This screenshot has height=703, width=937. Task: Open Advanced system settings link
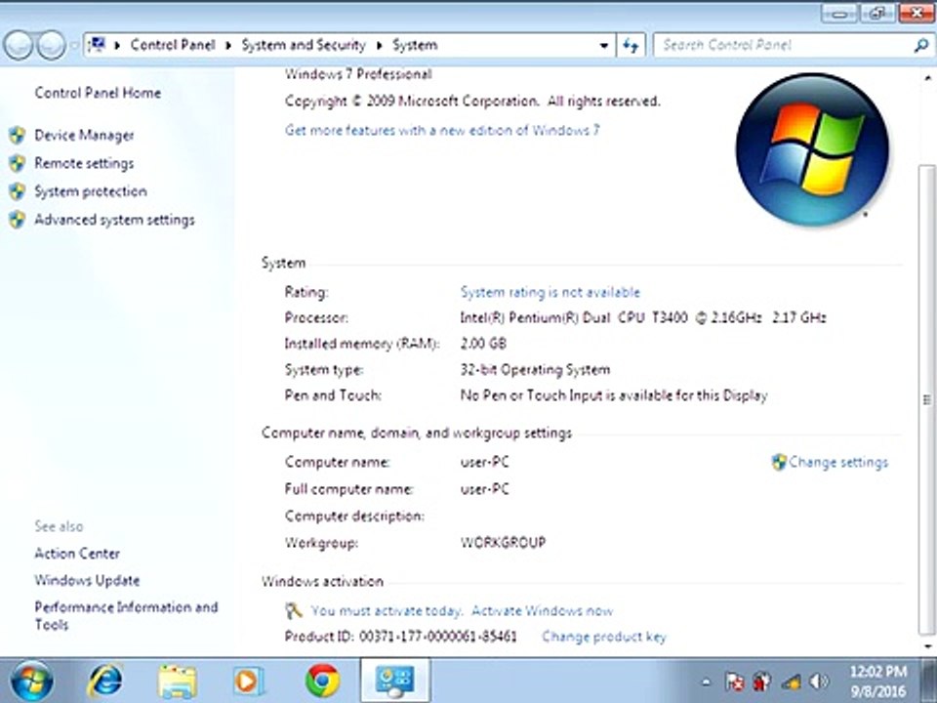click(115, 220)
